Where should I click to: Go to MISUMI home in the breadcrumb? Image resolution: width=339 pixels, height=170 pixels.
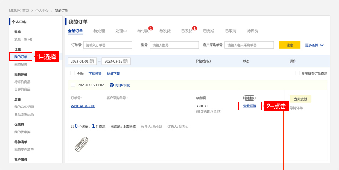point(19,11)
